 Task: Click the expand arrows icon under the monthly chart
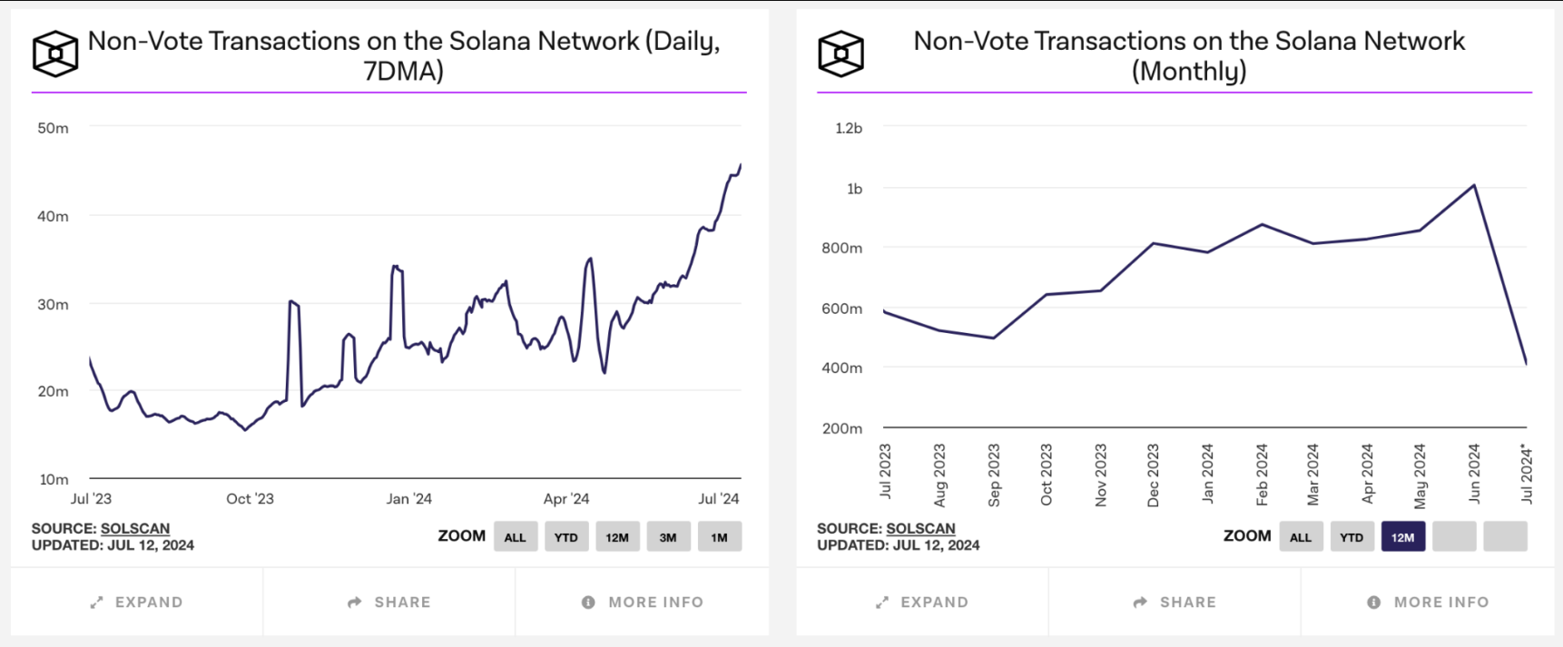tap(882, 603)
